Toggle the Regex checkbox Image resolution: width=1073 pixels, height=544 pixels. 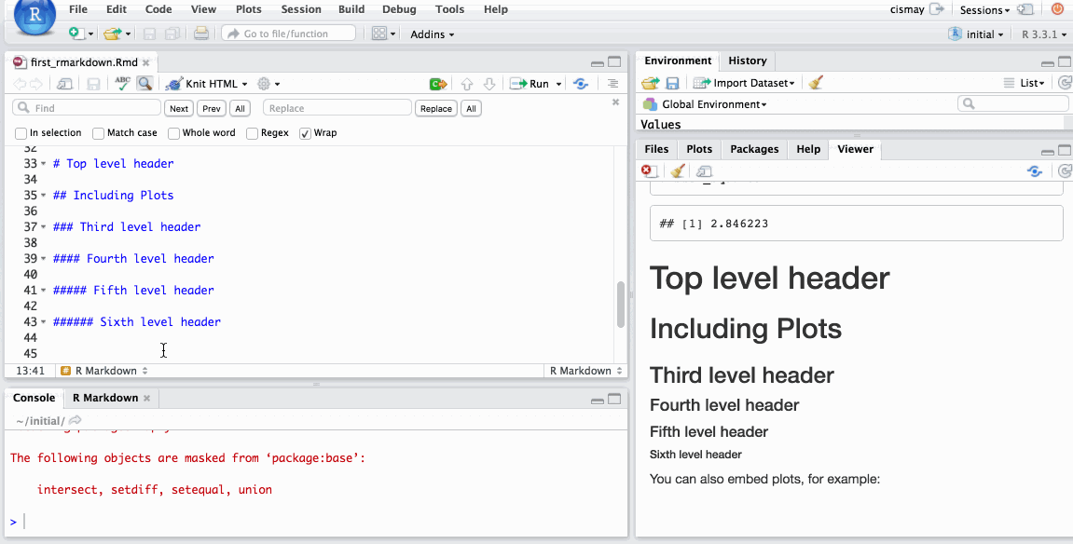252,133
